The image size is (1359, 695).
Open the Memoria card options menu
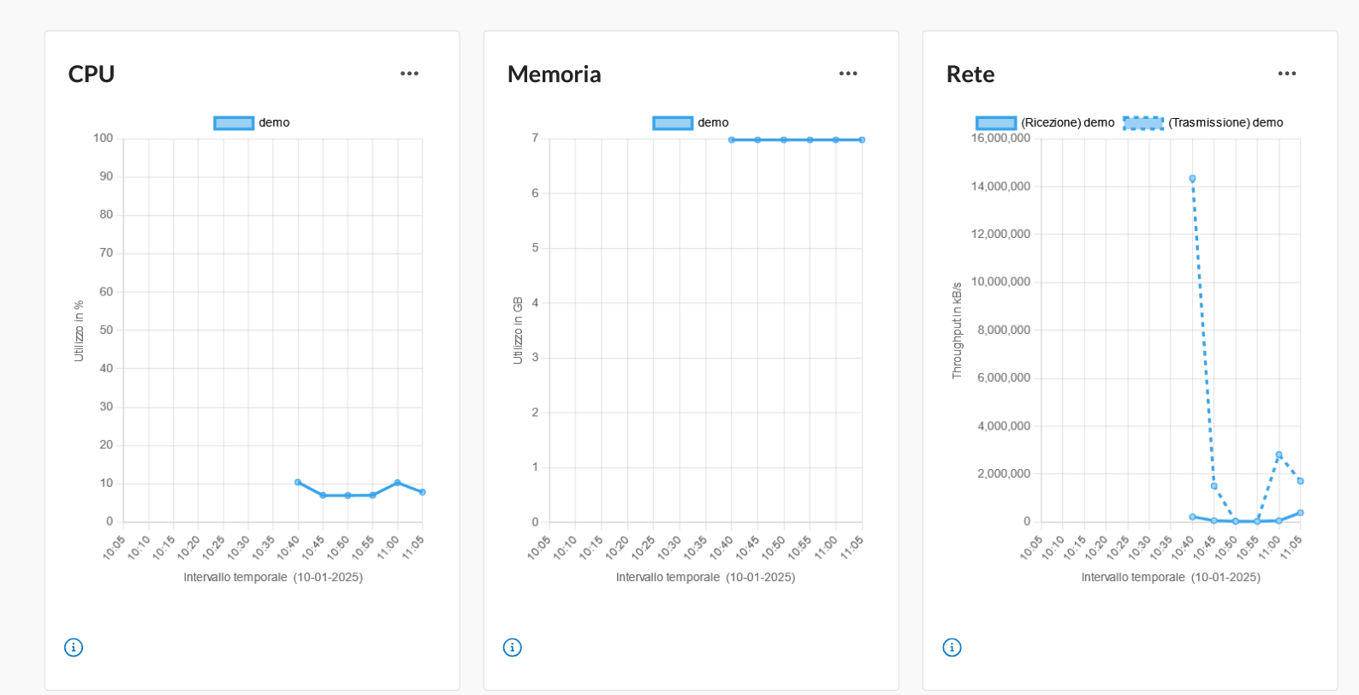coord(848,74)
